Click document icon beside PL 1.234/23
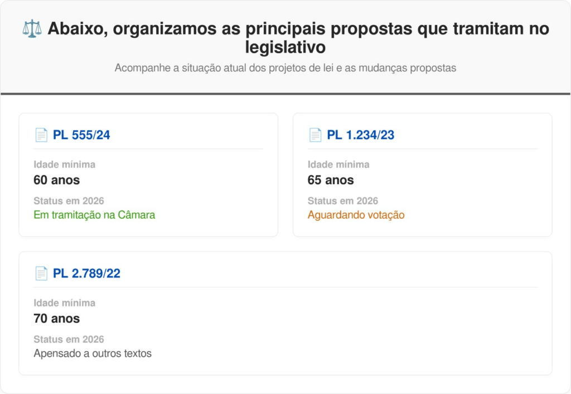 tap(315, 135)
